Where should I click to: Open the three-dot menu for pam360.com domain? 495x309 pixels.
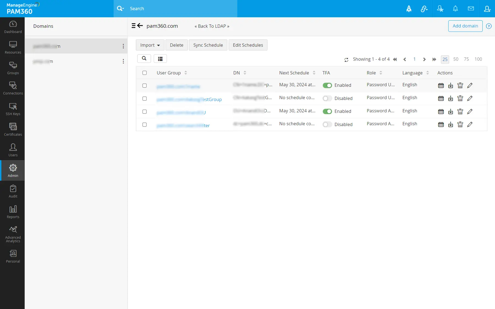(123, 46)
